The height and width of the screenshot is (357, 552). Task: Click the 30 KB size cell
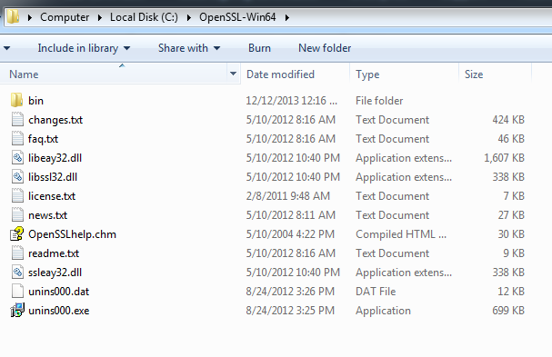point(511,234)
